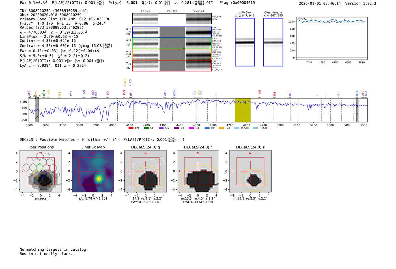The image size is (396, 269).
Task: Select the red-bordered 2D spectrum row
Action: coord(172,66)
